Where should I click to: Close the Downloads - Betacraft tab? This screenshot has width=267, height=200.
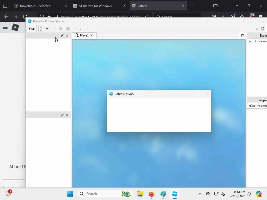(x=66, y=6)
